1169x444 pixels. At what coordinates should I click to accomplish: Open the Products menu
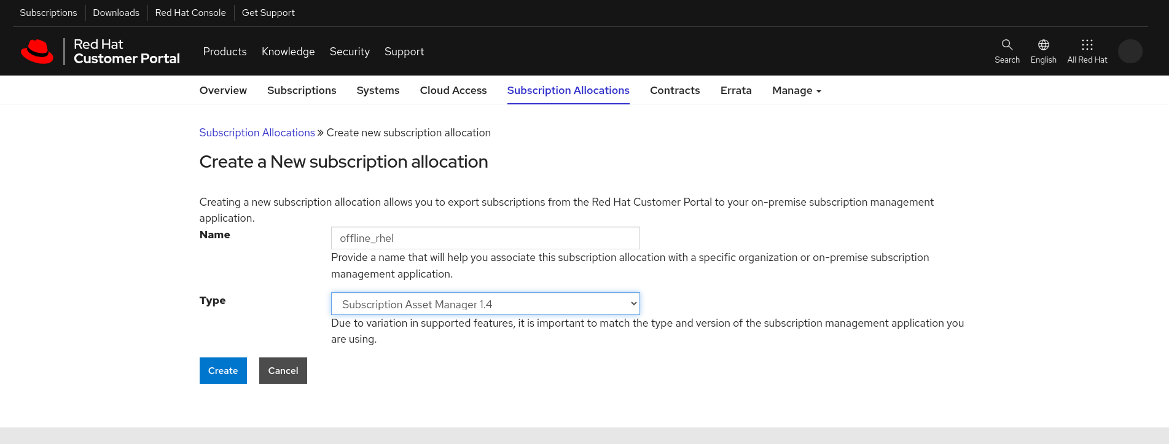225,52
